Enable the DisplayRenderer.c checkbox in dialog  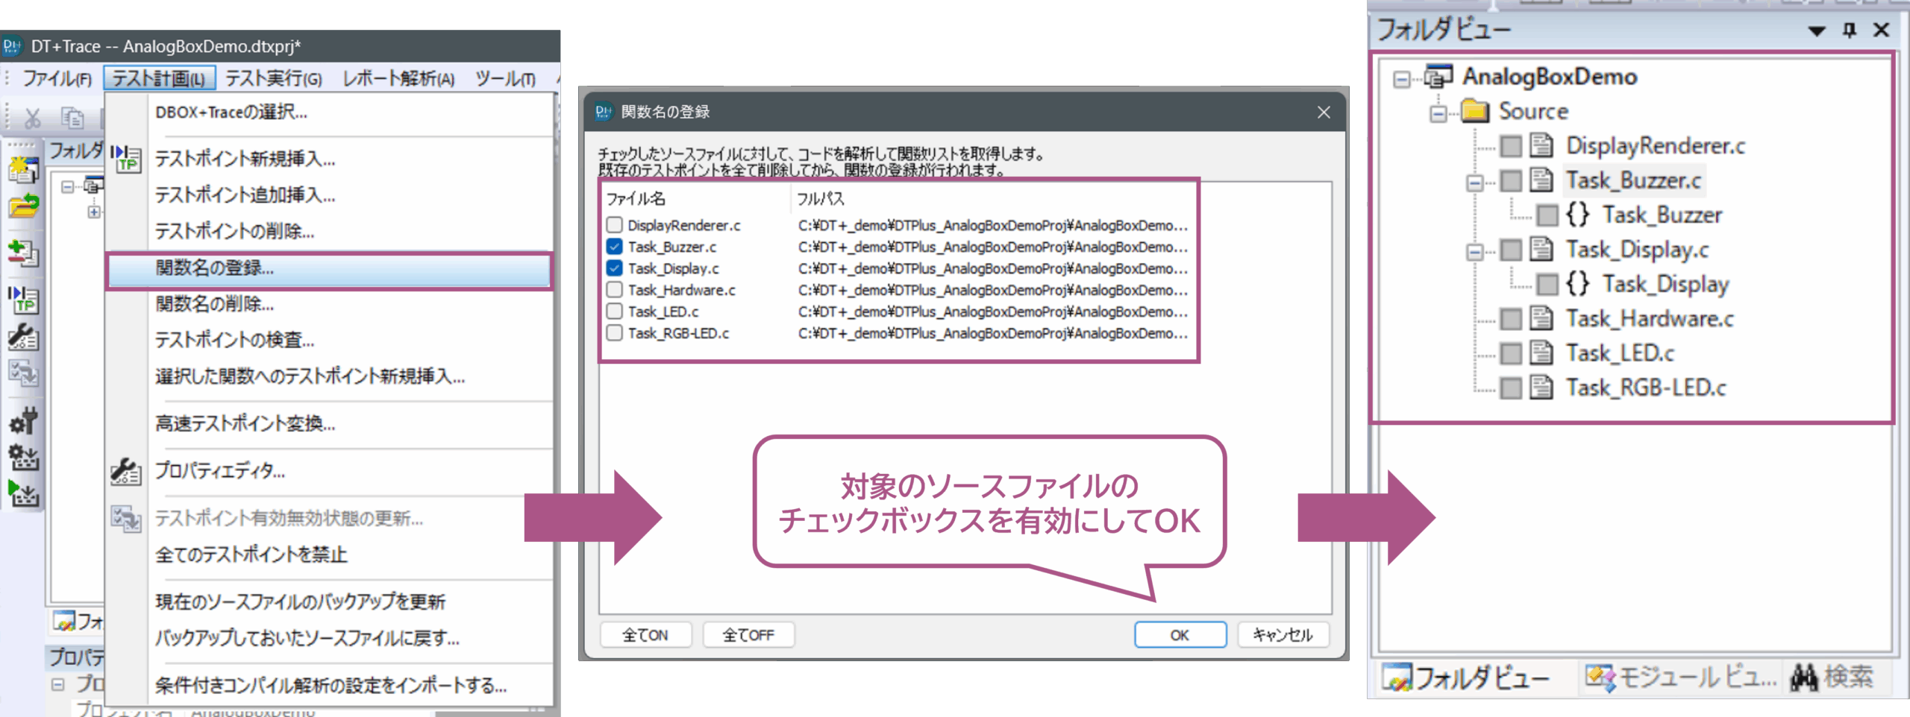614,225
